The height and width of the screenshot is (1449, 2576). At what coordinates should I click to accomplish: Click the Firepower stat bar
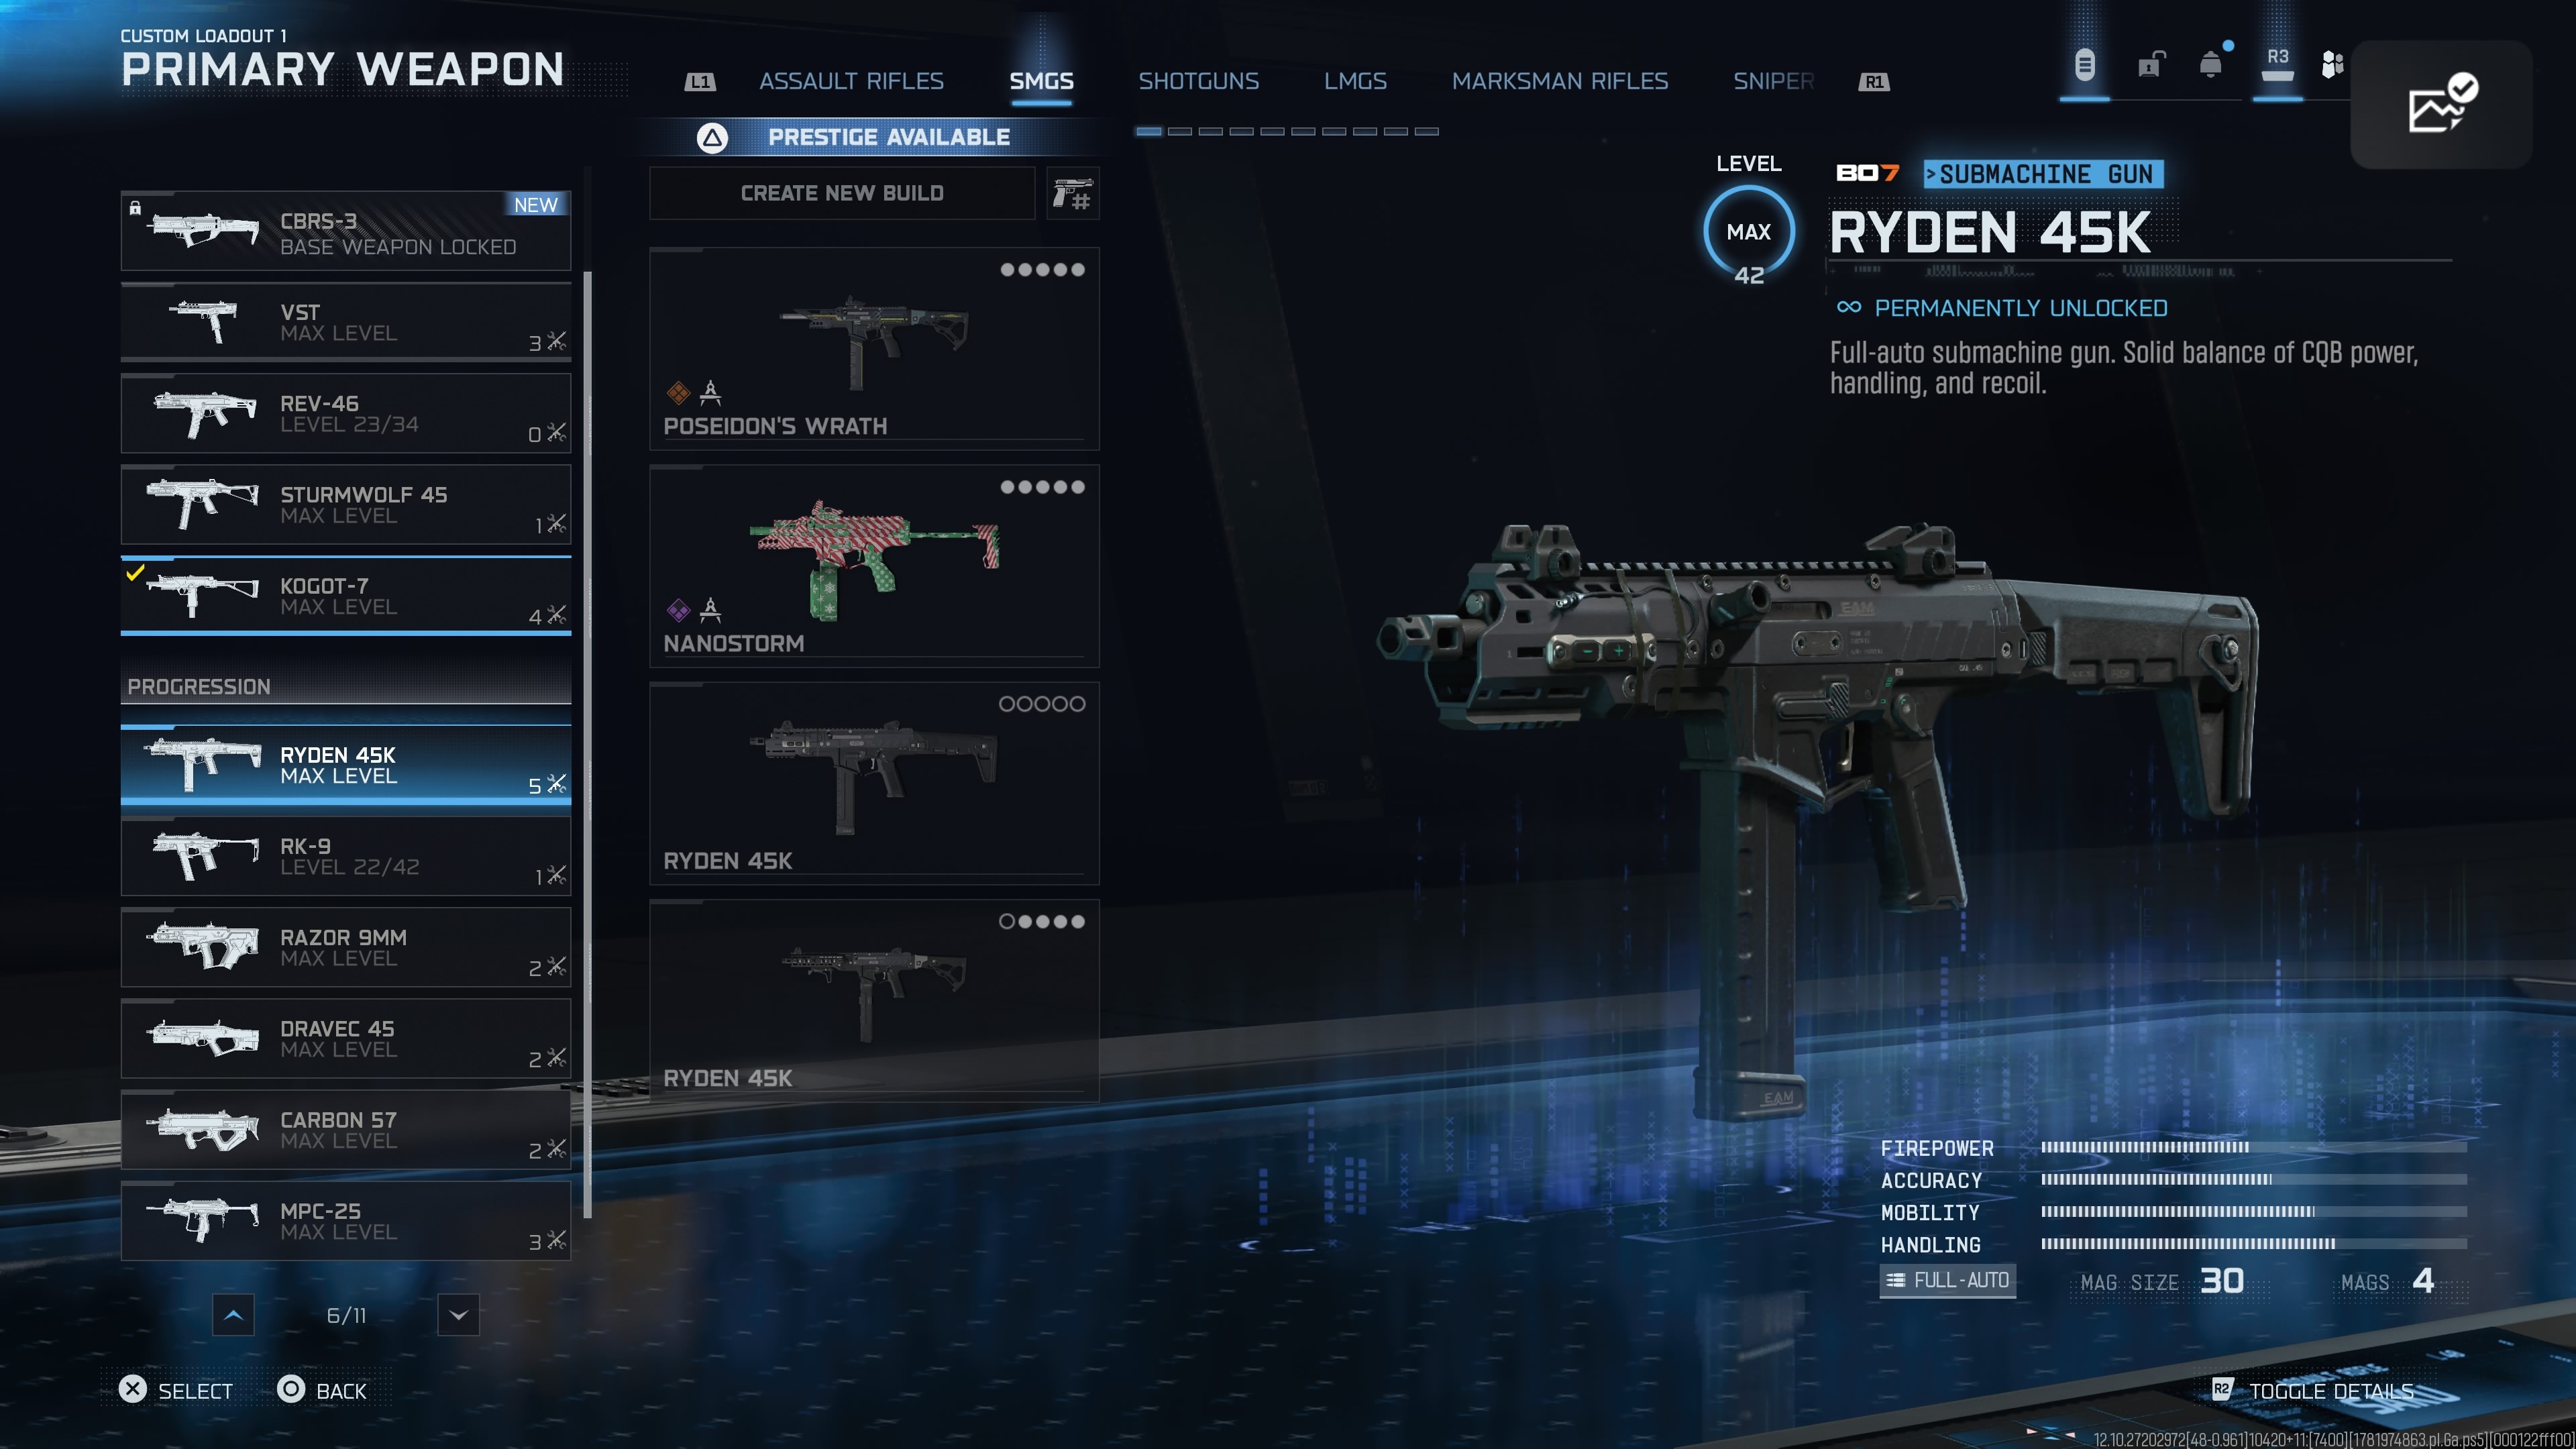[2254, 1147]
